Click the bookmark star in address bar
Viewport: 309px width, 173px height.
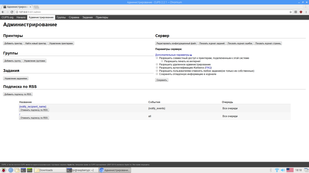pyautogui.click(x=291, y=12)
